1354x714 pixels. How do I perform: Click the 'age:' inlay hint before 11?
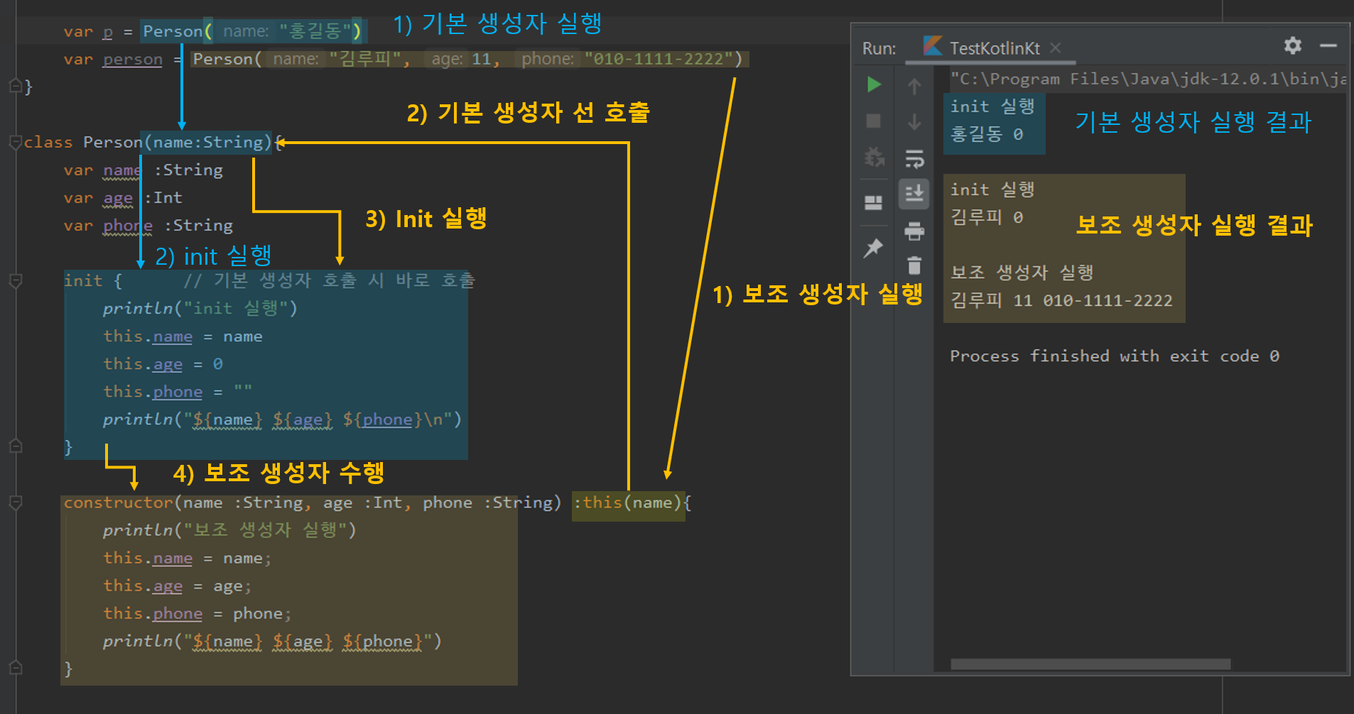pyautogui.click(x=447, y=60)
